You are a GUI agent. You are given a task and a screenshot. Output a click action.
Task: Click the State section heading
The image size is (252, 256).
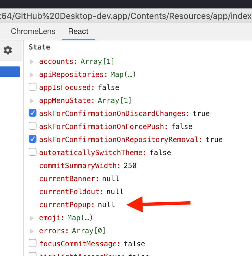(39, 47)
